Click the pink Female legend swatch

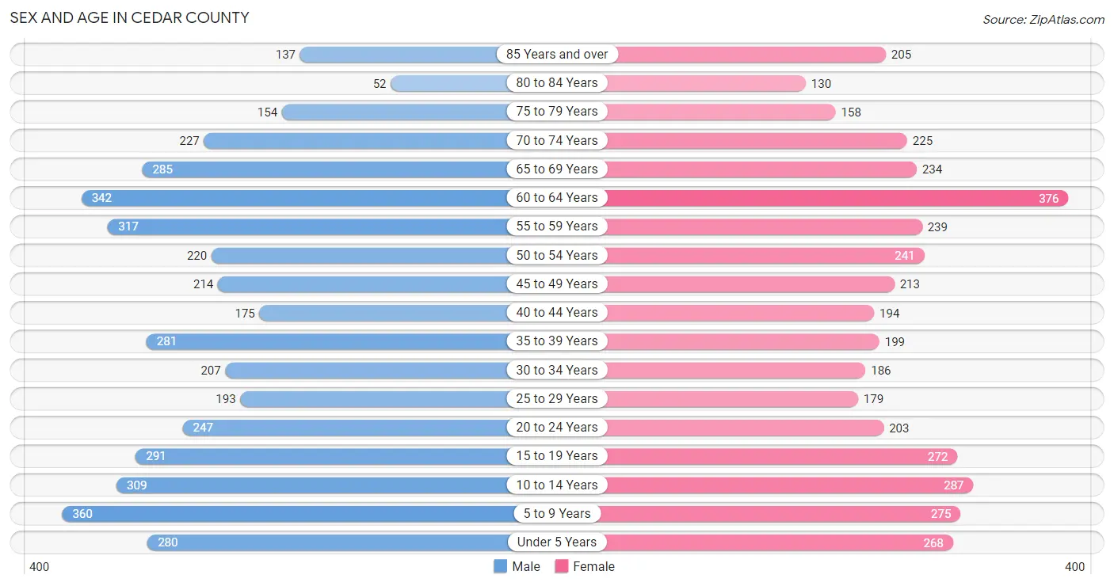tap(562, 566)
